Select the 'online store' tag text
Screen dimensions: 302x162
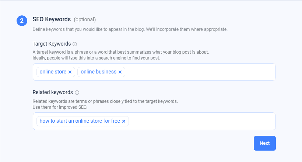point(53,72)
